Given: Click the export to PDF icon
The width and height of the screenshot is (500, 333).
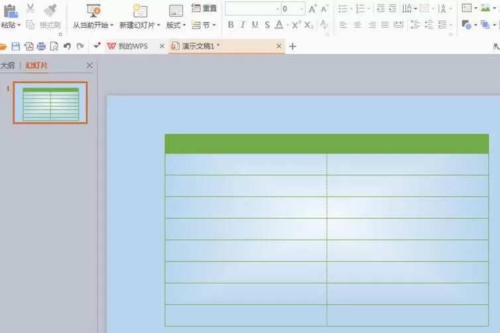Looking at the screenshot, I should tap(29, 46).
